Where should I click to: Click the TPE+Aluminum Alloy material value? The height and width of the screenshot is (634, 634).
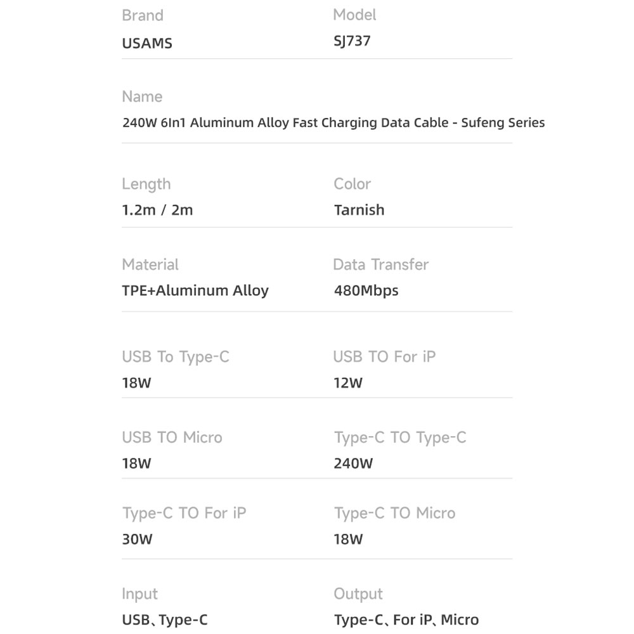tap(195, 290)
